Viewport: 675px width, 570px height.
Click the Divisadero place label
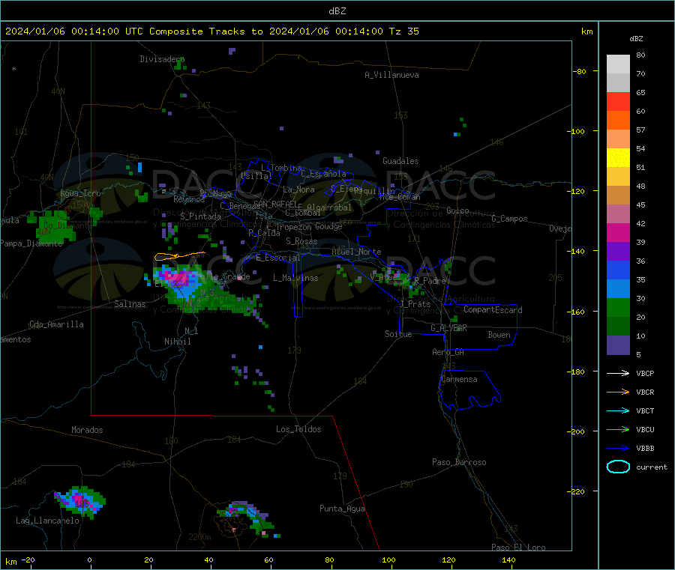[x=162, y=59]
